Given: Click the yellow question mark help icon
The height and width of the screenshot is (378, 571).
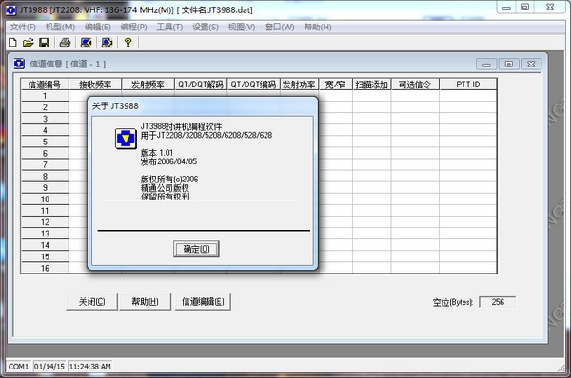Looking at the screenshot, I should (128, 43).
